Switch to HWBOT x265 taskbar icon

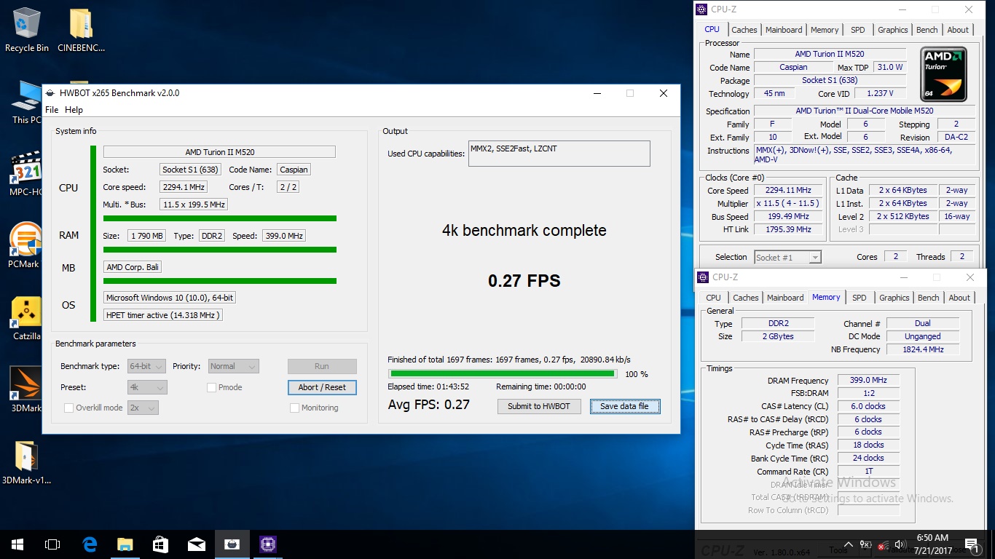click(232, 544)
